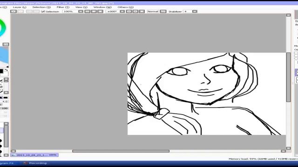The height and width of the screenshot is (167, 298).
Task: Open the Filter (T) menu
Action: point(63,7)
